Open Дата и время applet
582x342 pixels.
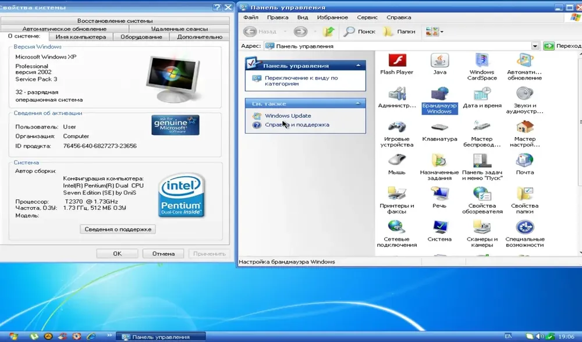point(482,98)
